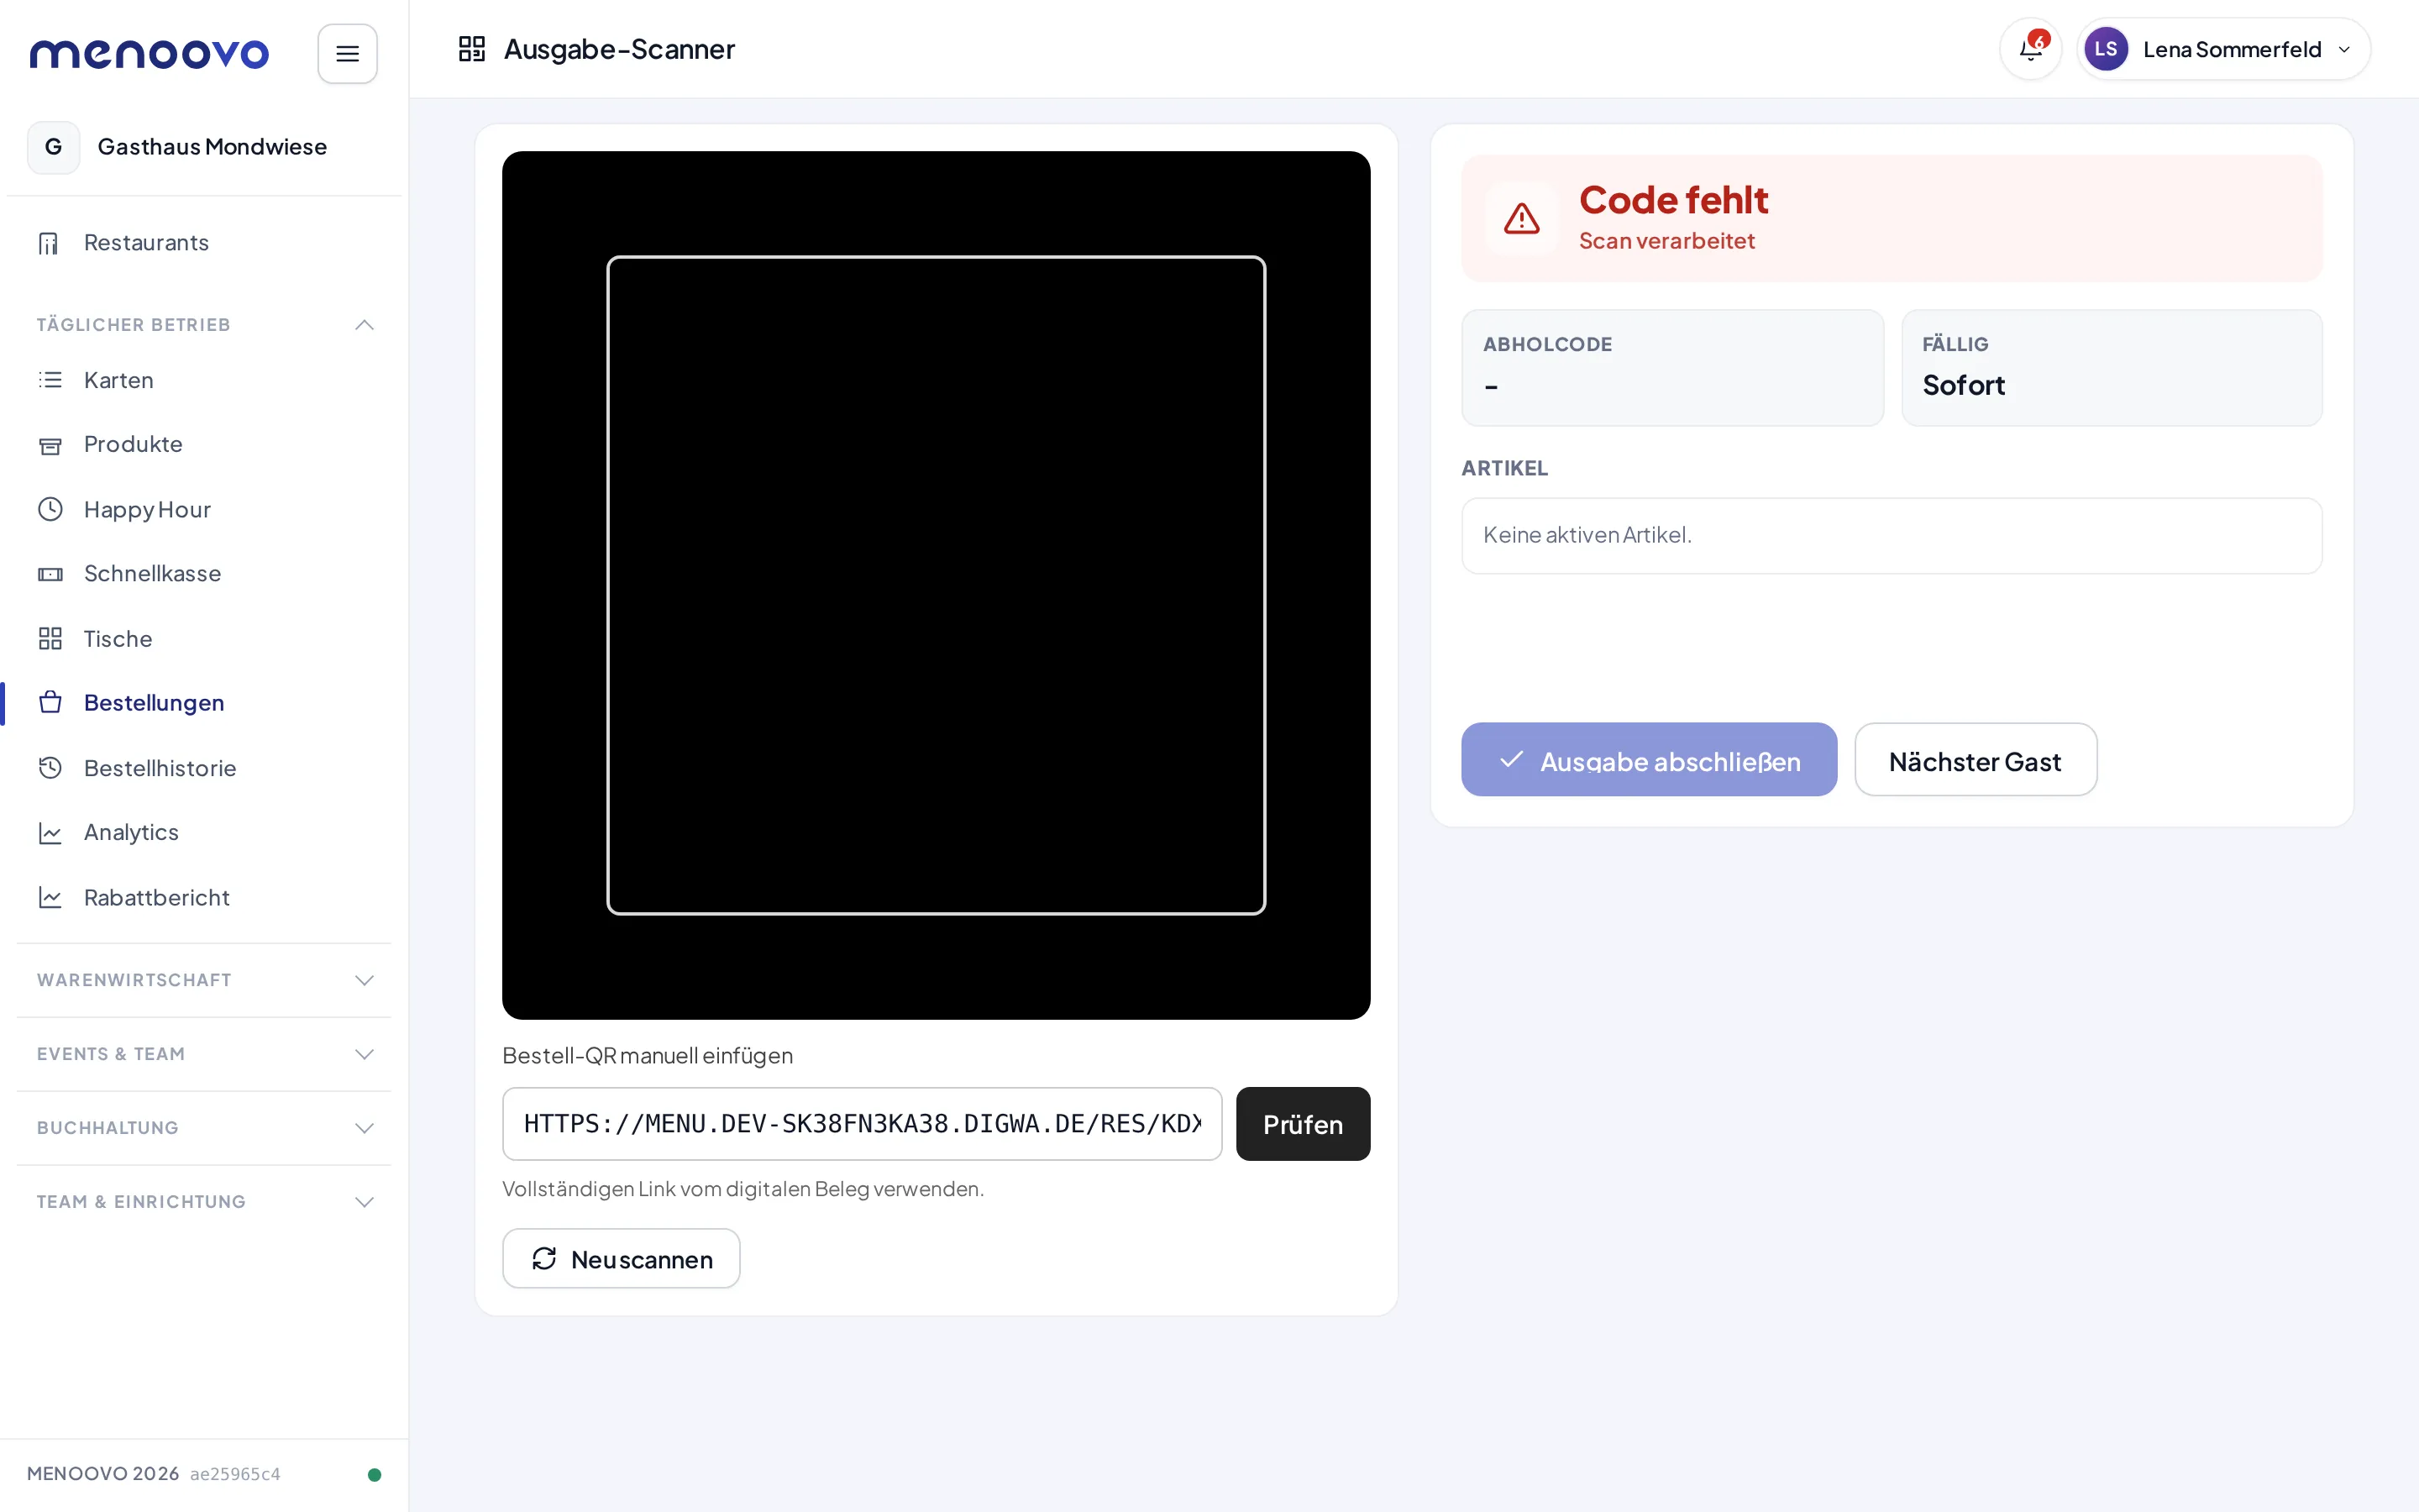Click the LS user avatar

coord(2105,49)
